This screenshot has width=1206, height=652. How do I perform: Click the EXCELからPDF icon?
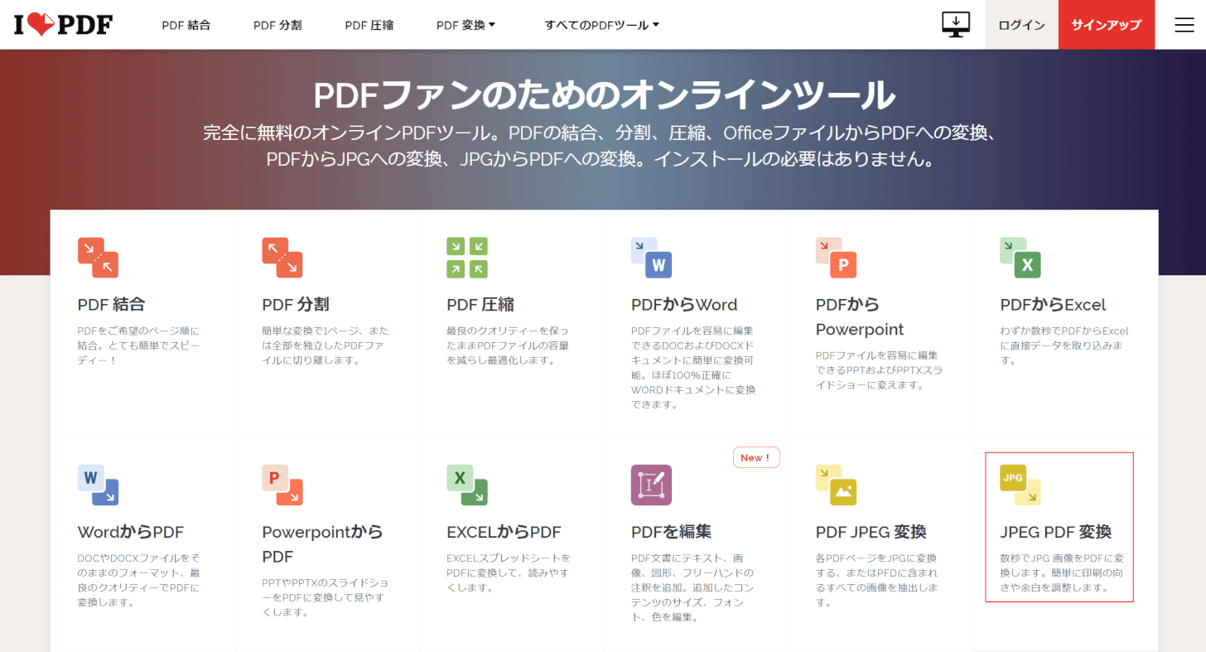pyautogui.click(x=467, y=485)
